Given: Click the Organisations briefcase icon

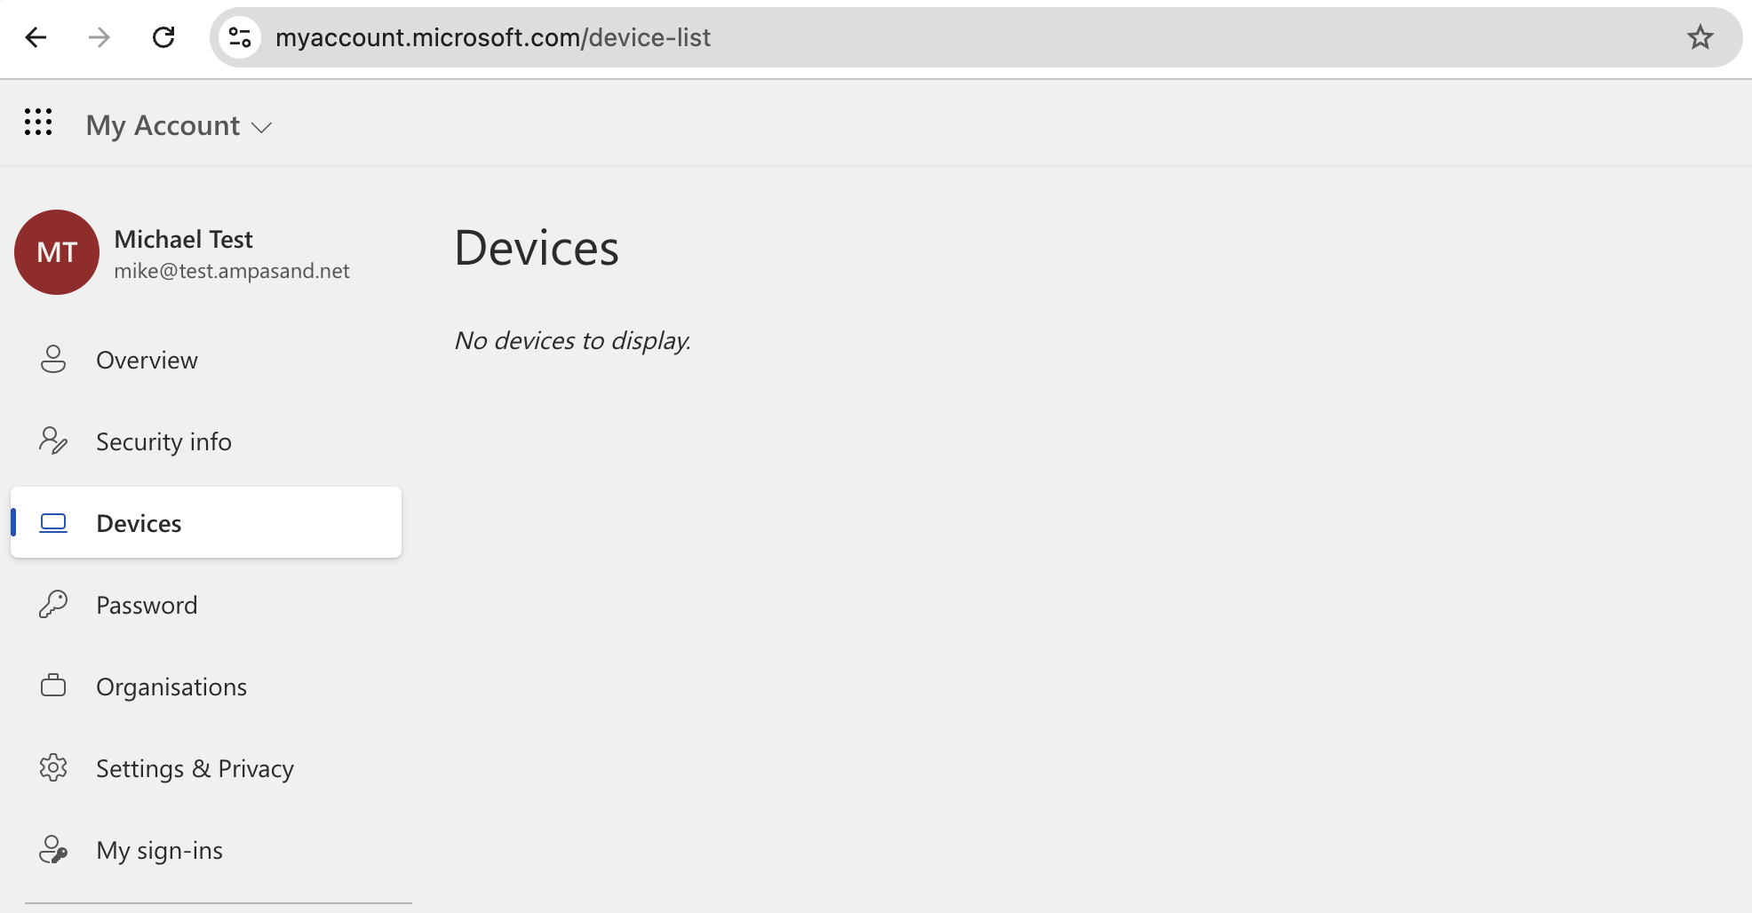Looking at the screenshot, I should pyautogui.click(x=53, y=686).
